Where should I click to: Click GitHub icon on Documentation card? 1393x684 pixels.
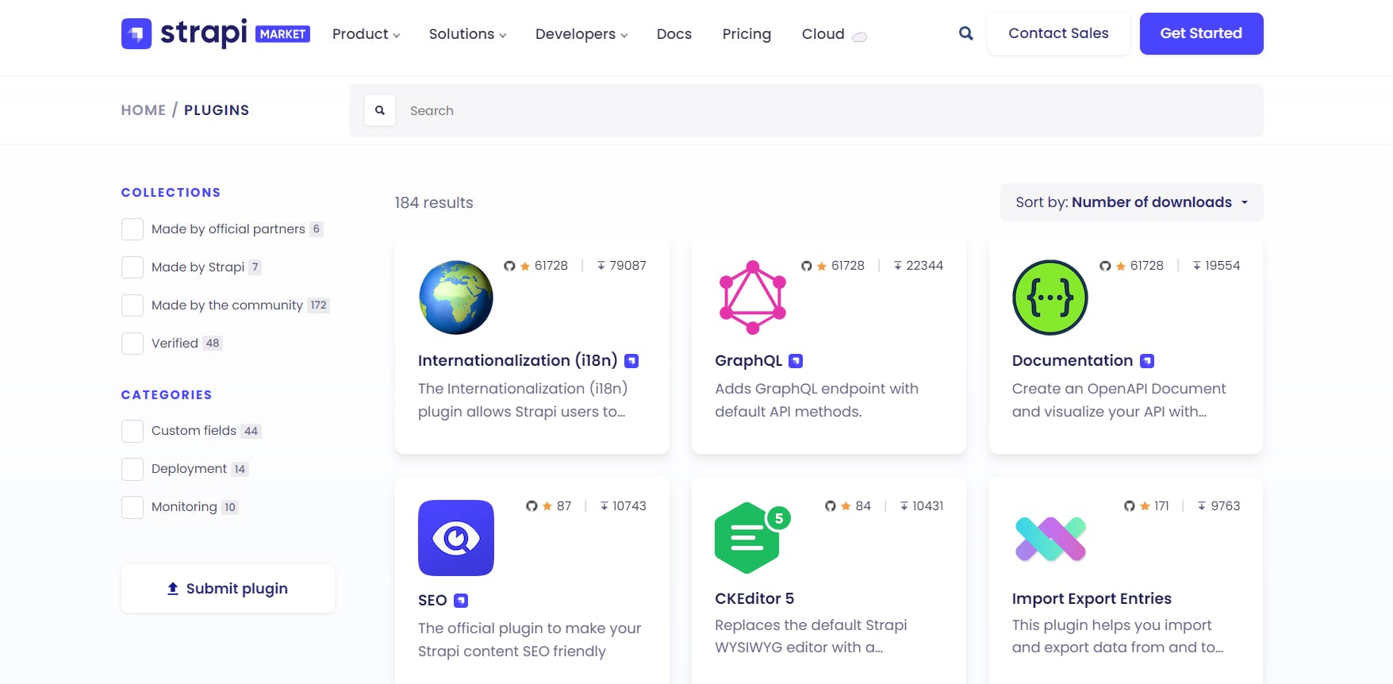(1105, 266)
